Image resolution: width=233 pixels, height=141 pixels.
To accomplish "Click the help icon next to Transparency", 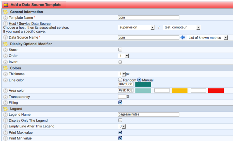I will (x=5, y=97).
